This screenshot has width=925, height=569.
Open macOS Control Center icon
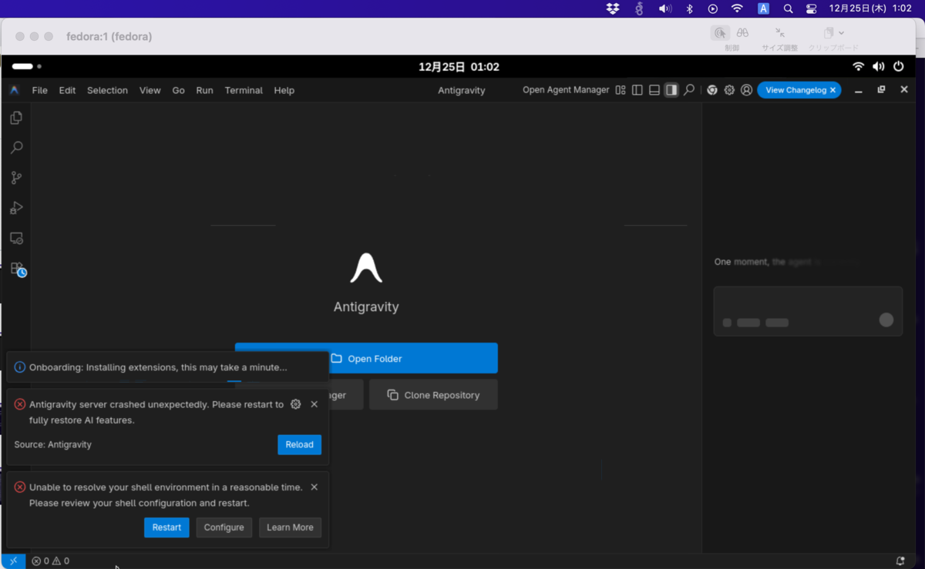[811, 8]
